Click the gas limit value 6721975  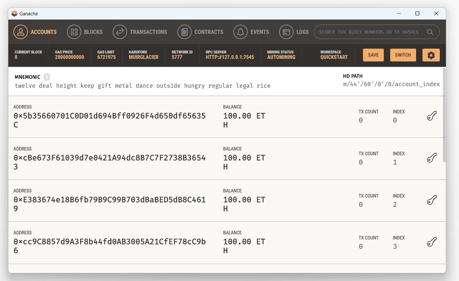pos(107,57)
